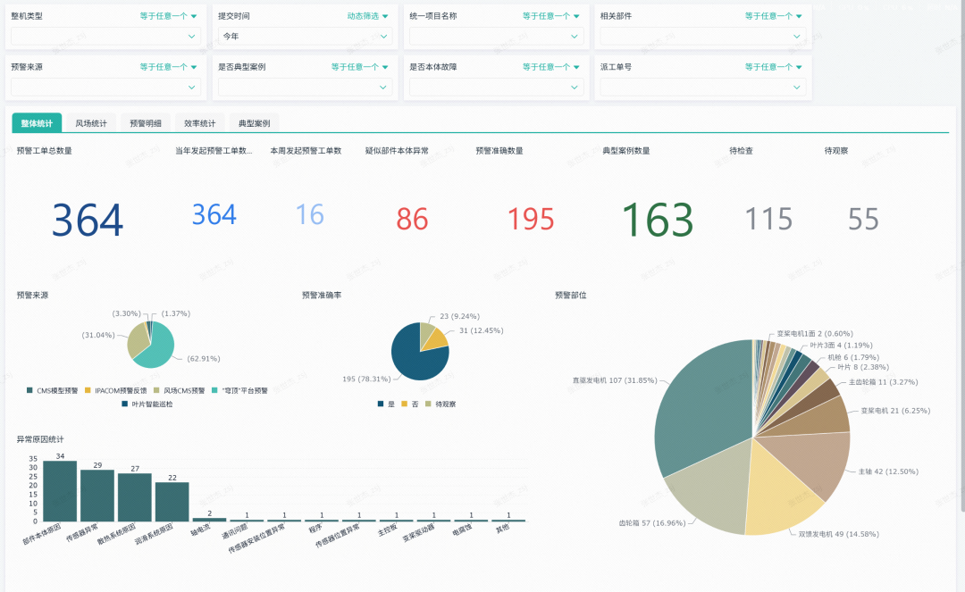Image resolution: width=965 pixels, height=592 pixels.
Task: Click chevron arrow in 相关部件 select box
Action: click(x=797, y=37)
